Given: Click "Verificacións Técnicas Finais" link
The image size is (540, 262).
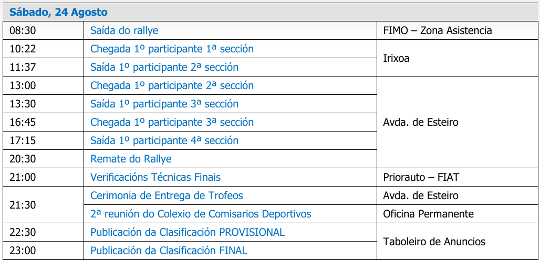Looking at the screenshot, I should point(155,178).
